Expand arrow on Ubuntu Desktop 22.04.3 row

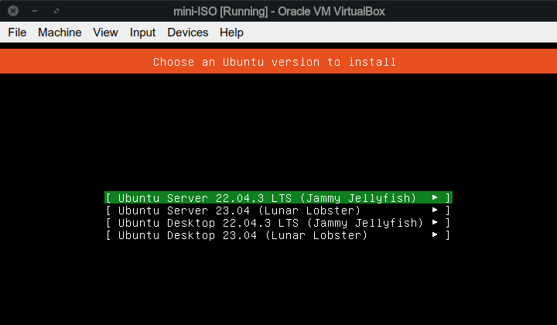[436, 223]
